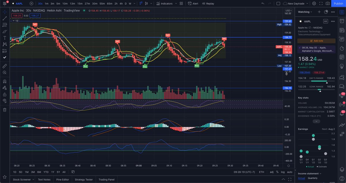
Task: Hide all drawings with eye icon
Action: (5, 101)
